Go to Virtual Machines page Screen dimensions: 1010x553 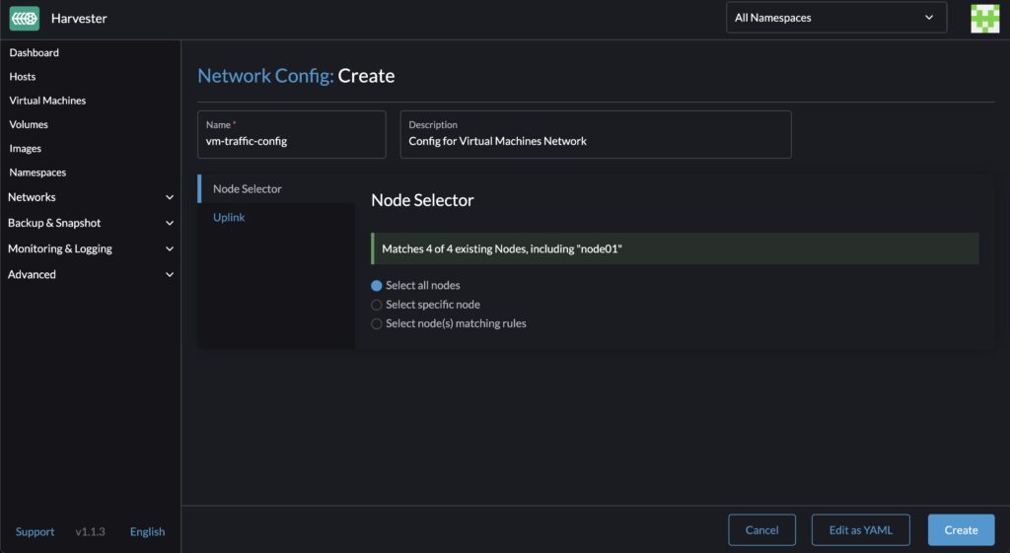coord(47,101)
